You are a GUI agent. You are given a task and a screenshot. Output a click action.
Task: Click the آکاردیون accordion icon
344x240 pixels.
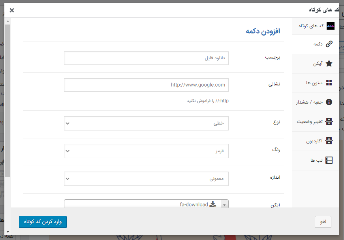pyautogui.click(x=329, y=141)
